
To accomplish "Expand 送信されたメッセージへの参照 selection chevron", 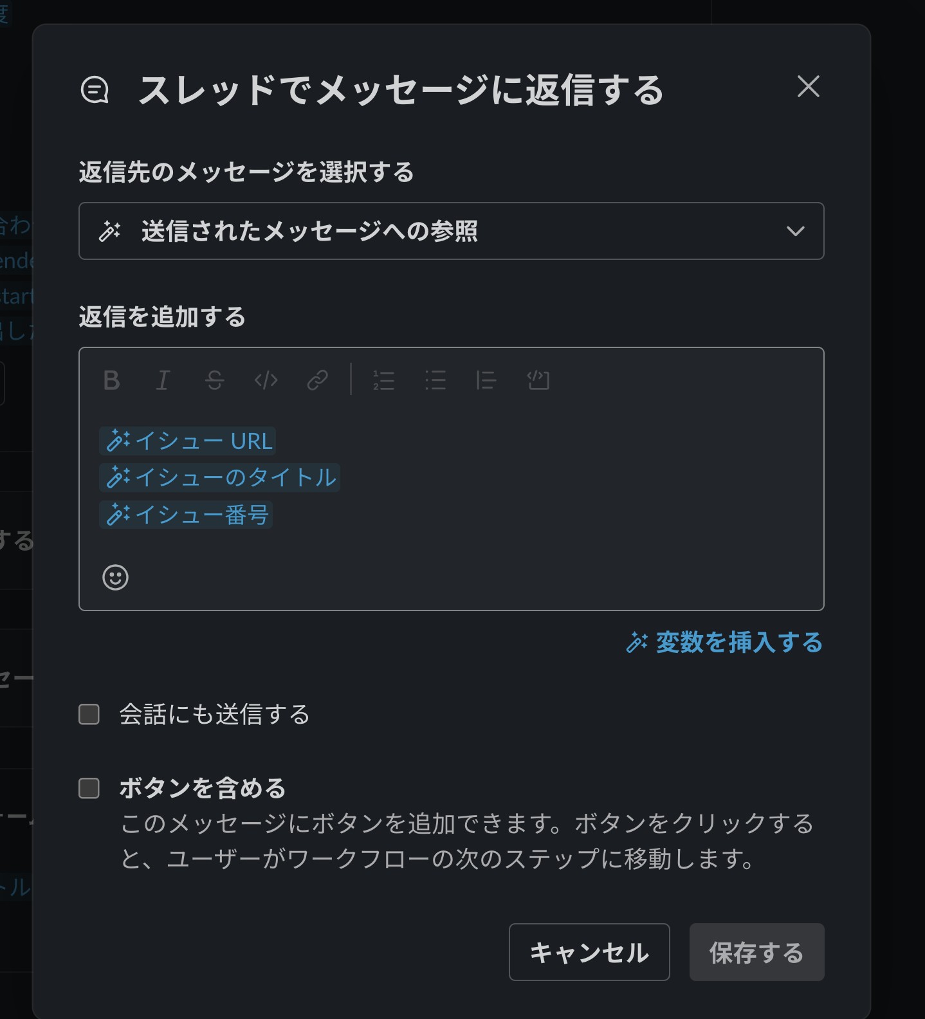I will click(x=798, y=231).
